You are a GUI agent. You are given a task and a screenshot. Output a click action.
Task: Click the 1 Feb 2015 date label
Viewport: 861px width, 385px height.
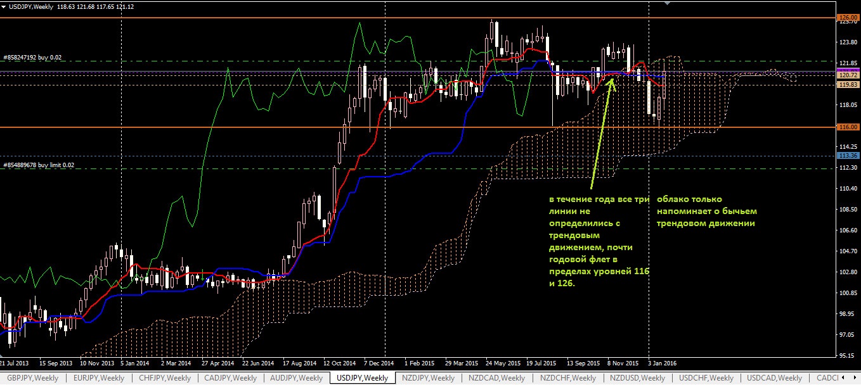[x=420, y=364]
